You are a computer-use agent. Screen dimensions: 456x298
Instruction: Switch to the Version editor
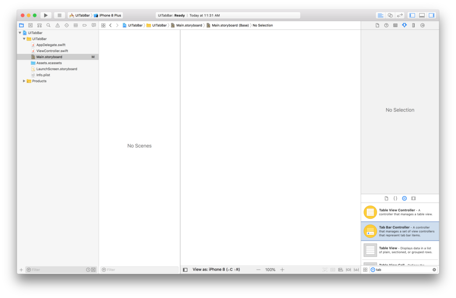click(400, 15)
